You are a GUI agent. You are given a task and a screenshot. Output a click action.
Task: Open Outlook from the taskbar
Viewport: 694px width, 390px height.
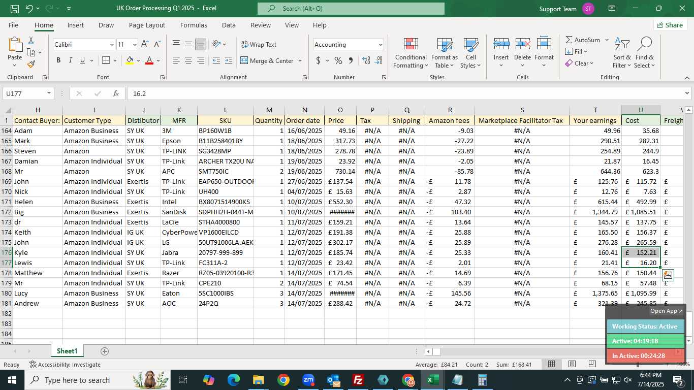pos(333,380)
